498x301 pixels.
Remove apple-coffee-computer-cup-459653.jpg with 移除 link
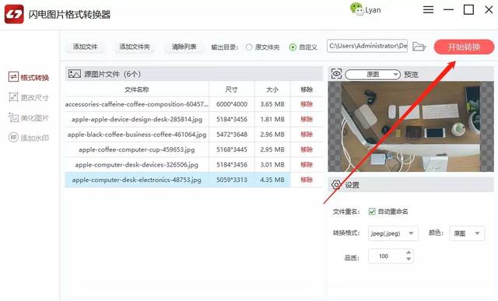pyautogui.click(x=307, y=149)
